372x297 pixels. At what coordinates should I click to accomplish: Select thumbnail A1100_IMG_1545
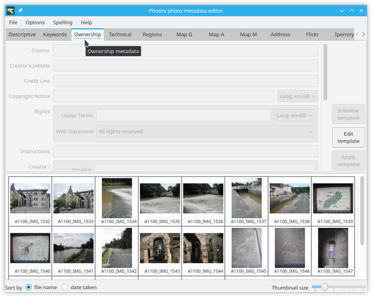[x=246, y=251]
